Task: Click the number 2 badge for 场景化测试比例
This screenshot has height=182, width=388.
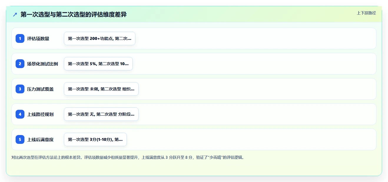Action: tap(20, 64)
